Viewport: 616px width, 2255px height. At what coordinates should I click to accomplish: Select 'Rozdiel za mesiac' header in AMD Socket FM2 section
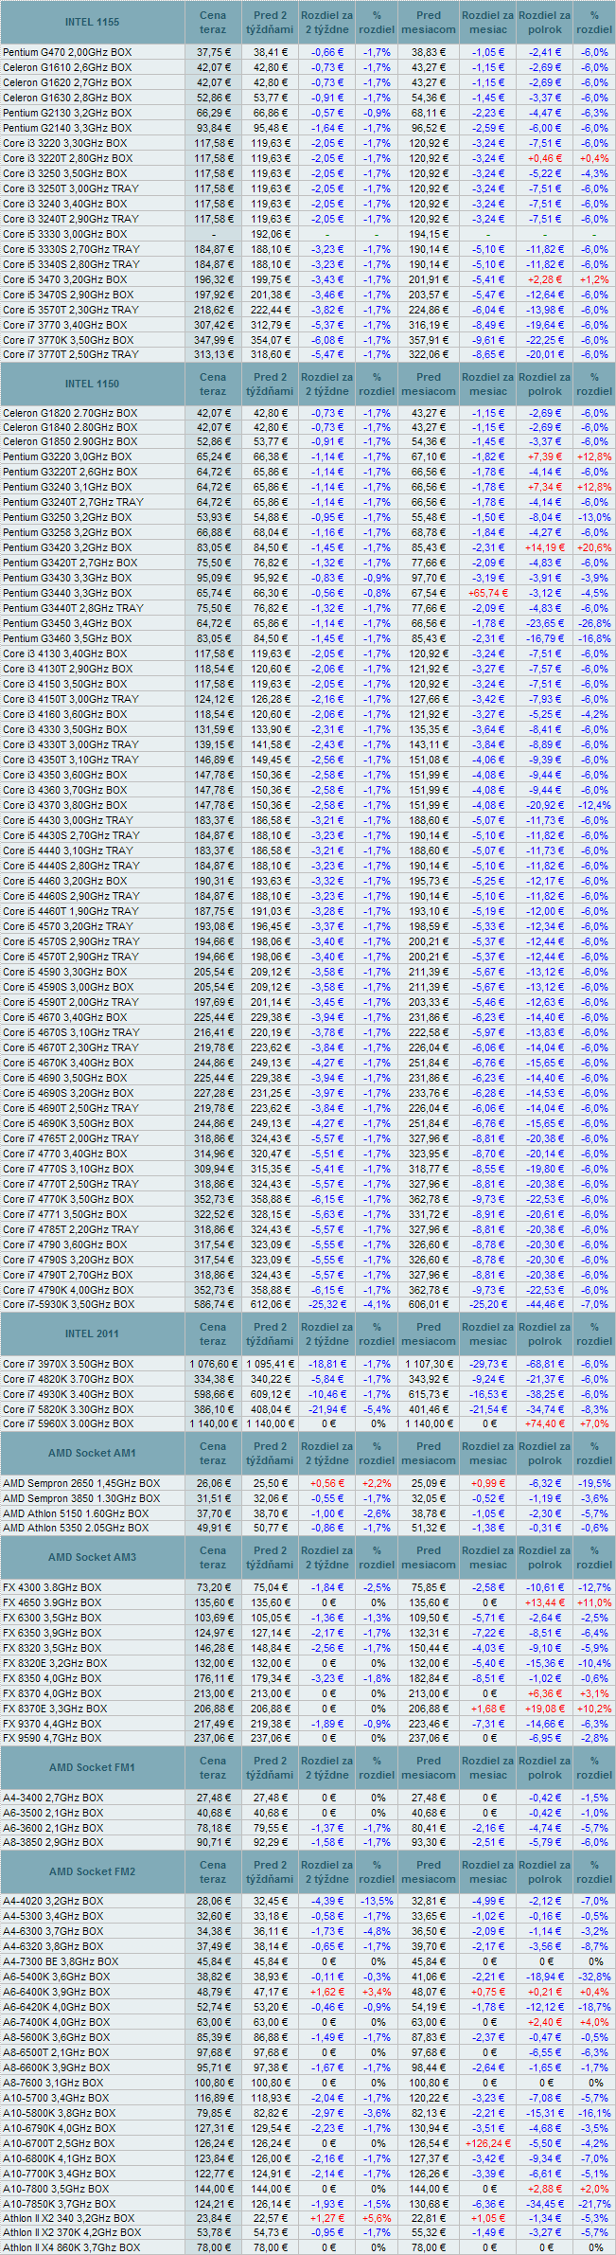click(488, 1871)
